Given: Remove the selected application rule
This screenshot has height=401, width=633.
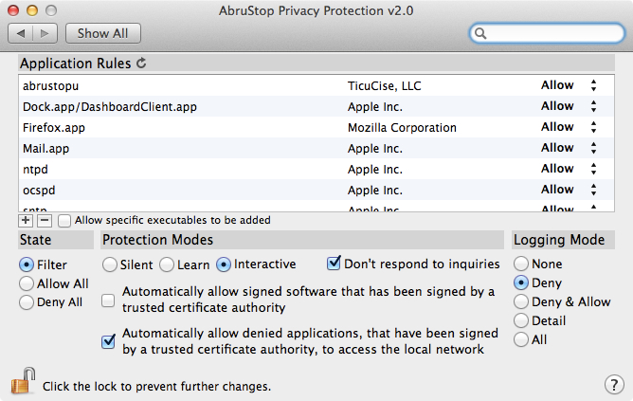Looking at the screenshot, I should [x=45, y=220].
